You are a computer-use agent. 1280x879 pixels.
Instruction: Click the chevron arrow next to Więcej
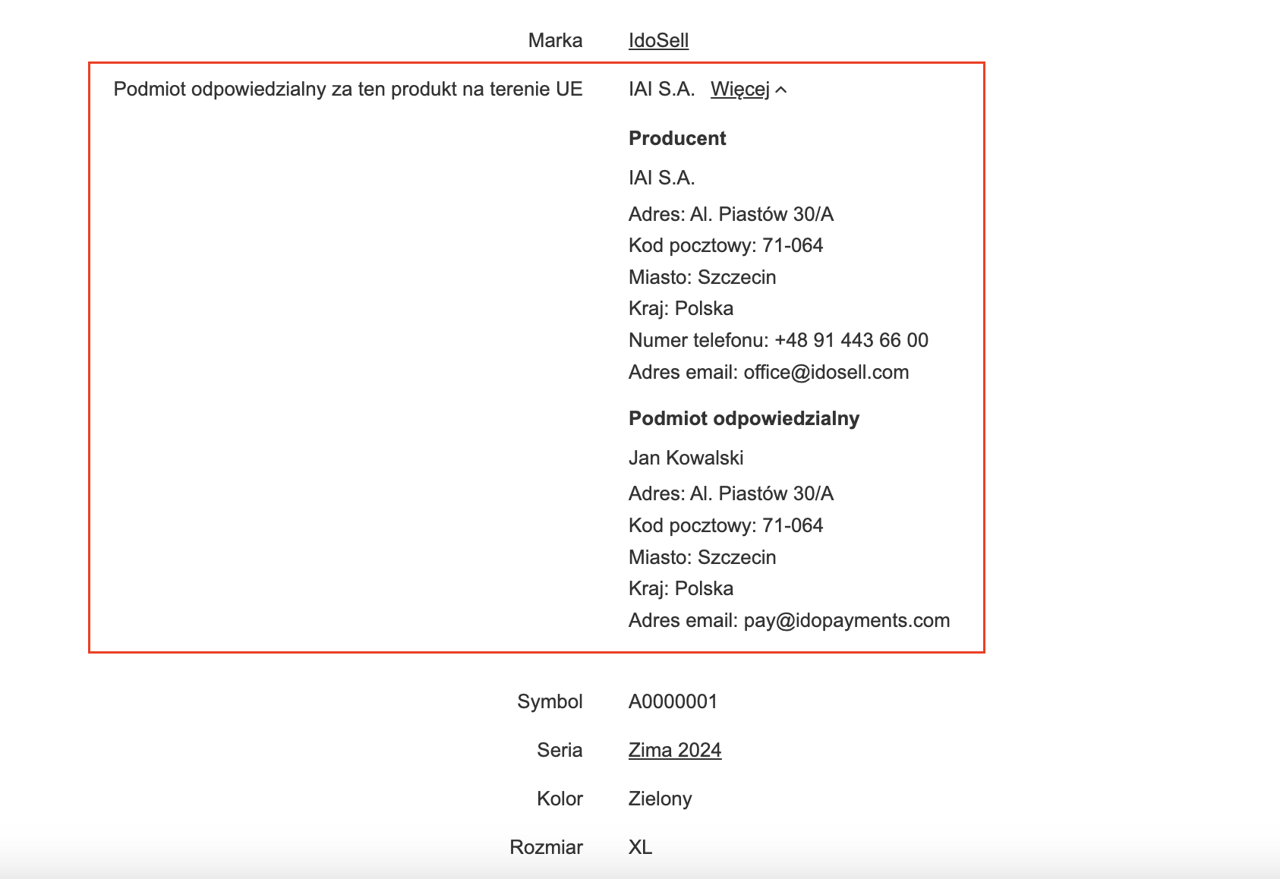pos(781,90)
